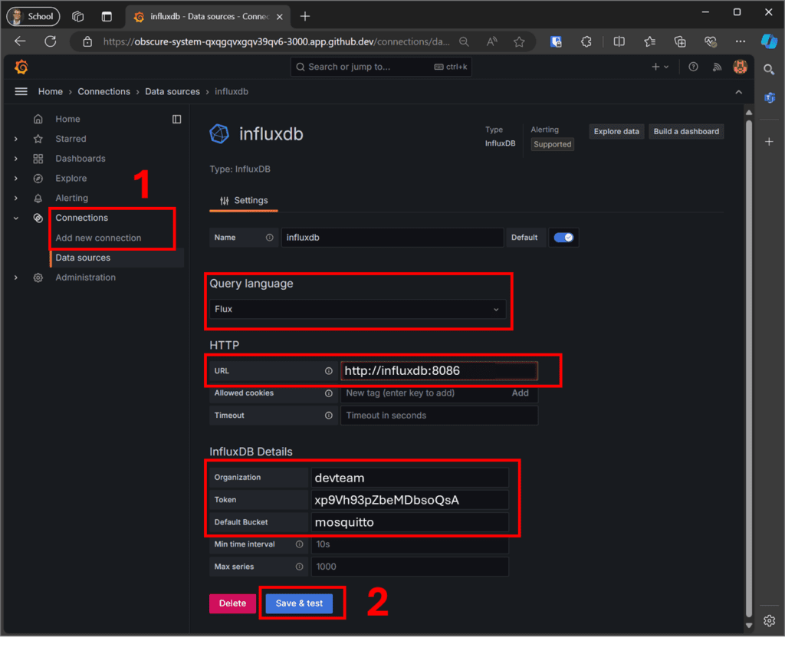Select the Explore compass icon in sidebar
The image size is (785, 654).
point(38,178)
